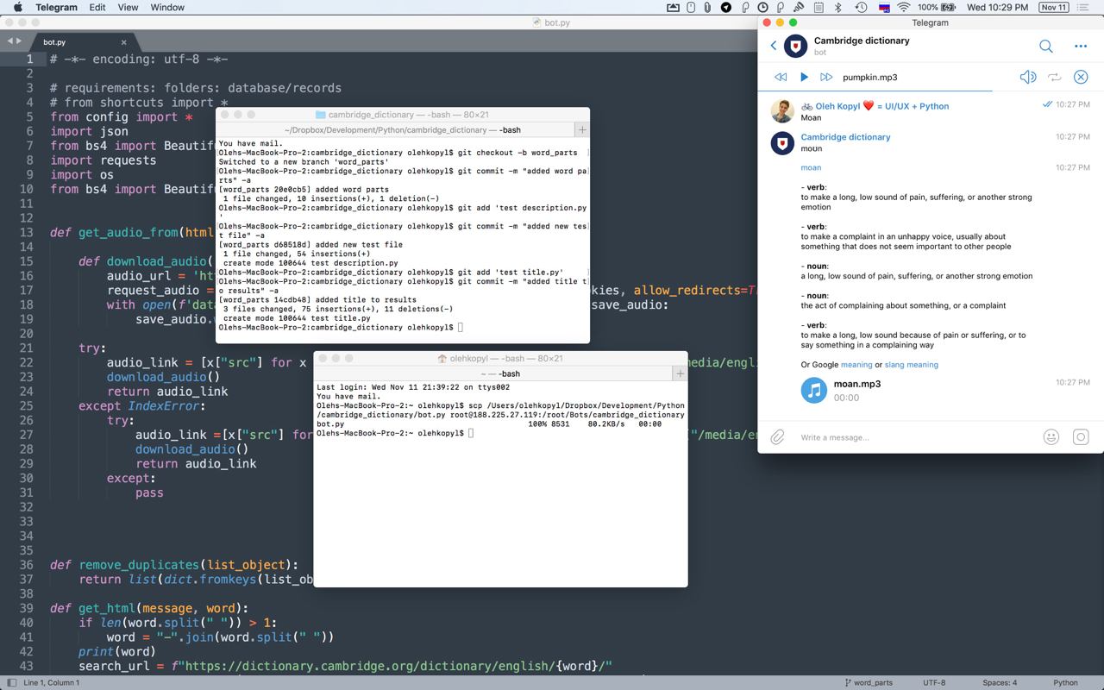Click the moan.mp3 file name
The width and height of the screenshot is (1104, 690).
point(857,384)
